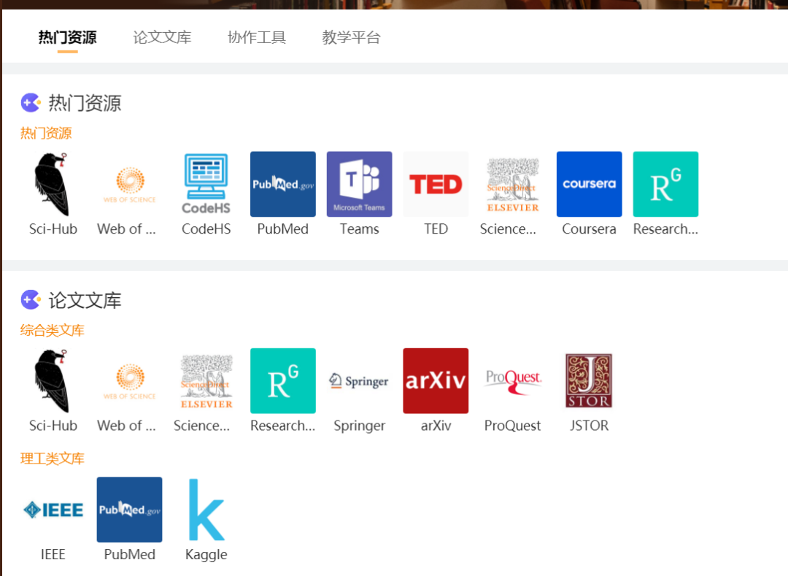Open Sci-Hub icon in 热门资源 section
The height and width of the screenshot is (576, 788).
[53, 185]
